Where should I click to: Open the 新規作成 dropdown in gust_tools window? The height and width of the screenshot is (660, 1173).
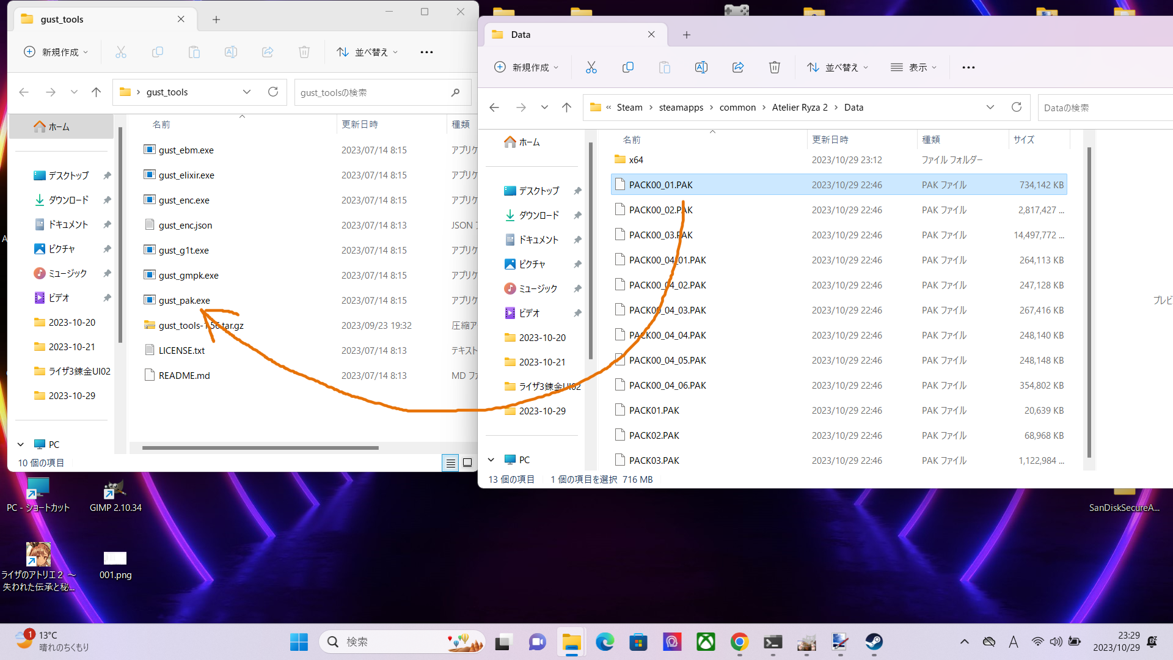pos(56,52)
